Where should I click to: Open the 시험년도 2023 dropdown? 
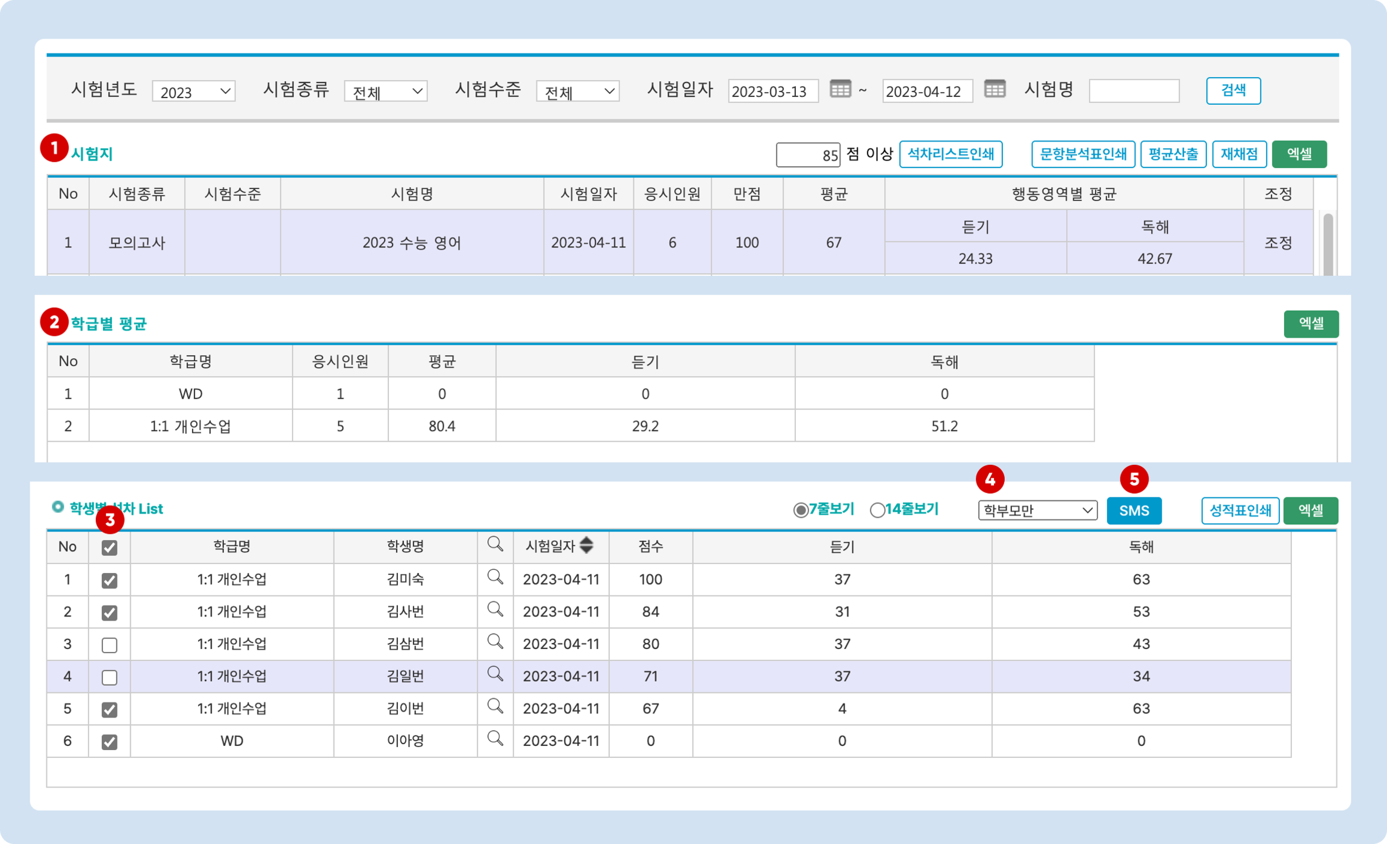[193, 91]
